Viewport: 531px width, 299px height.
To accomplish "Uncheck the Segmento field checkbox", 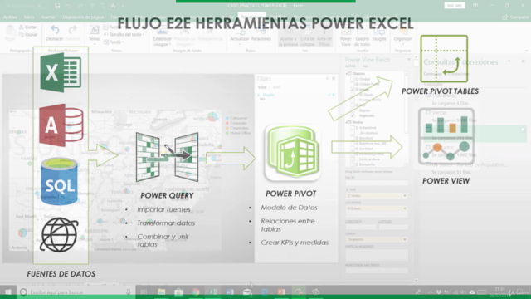I will pyautogui.click(x=353, y=115).
